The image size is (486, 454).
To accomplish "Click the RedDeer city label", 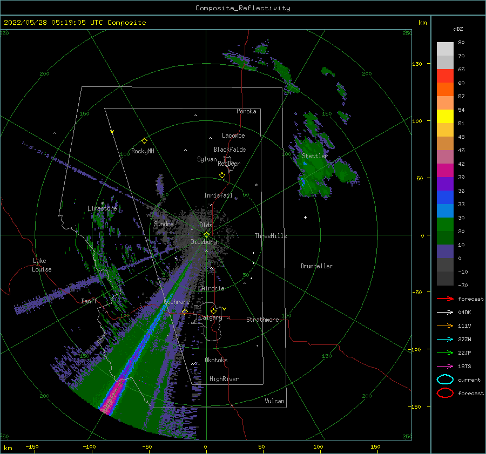I will coord(229,164).
